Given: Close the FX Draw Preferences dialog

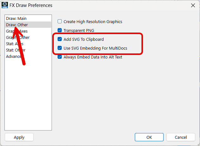Looking at the screenshot, I should point(193,5).
